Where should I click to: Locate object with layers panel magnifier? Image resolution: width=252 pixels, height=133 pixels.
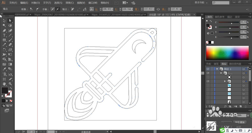click(225, 106)
